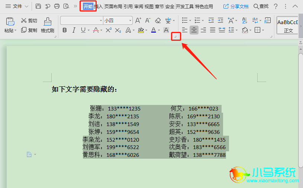The height and width of the screenshot is (188, 303).
Task: Select the 格式刷 format painter
Action: 47,25
